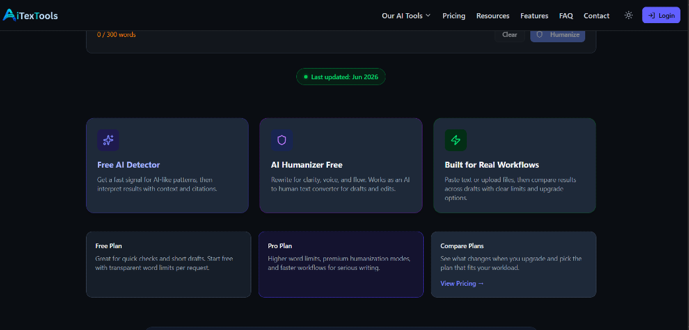Click the sparkle icon on Free AI Detector card
The height and width of the screenshot is (330, 689).
coord(108,140)
